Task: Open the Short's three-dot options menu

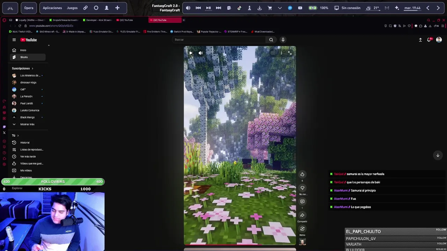Action: click(x=281, y=53)
